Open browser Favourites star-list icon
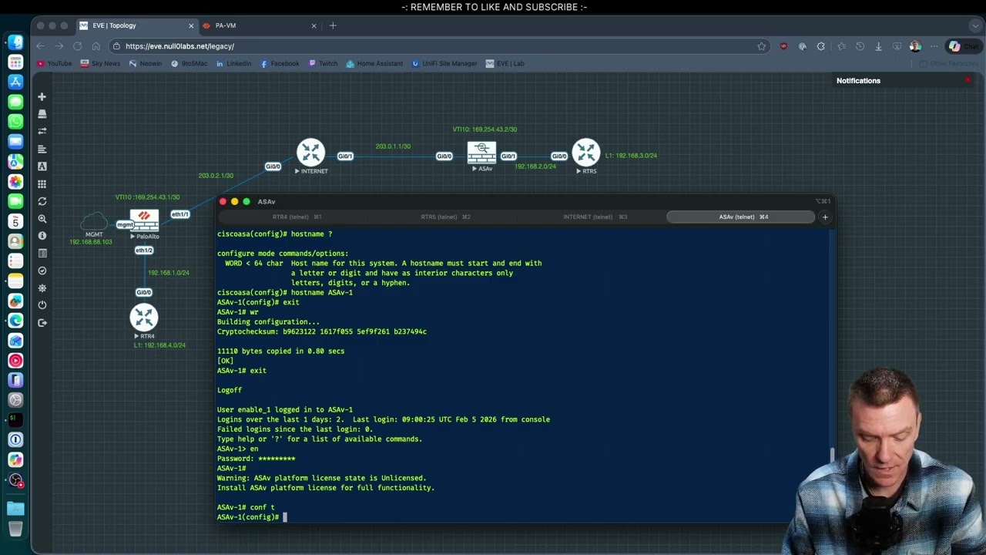The image size is (986, 555). pyautogui.click(x=842, y=46)
